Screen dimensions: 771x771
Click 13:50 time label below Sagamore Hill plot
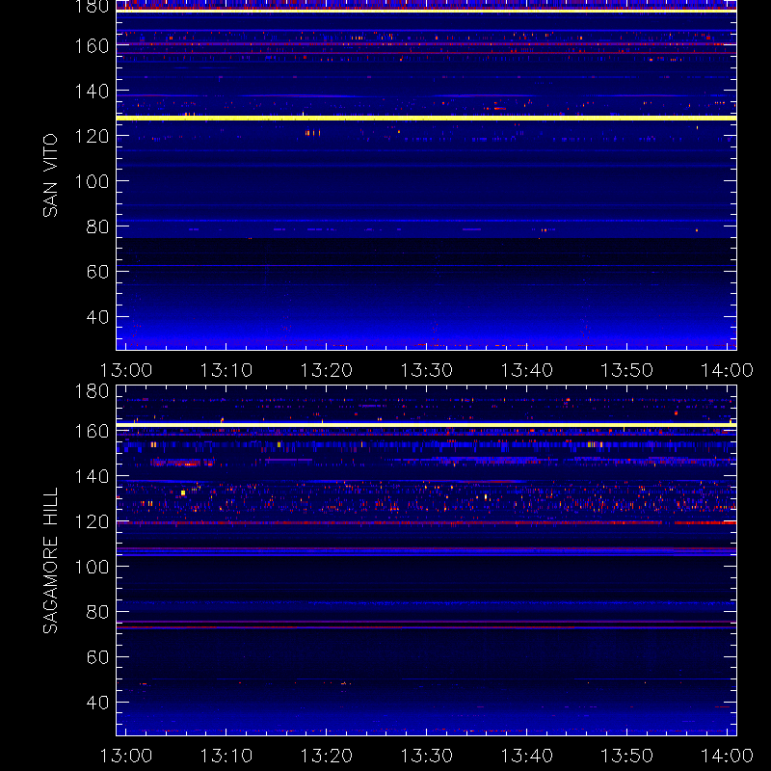click(x=627, y=756)
